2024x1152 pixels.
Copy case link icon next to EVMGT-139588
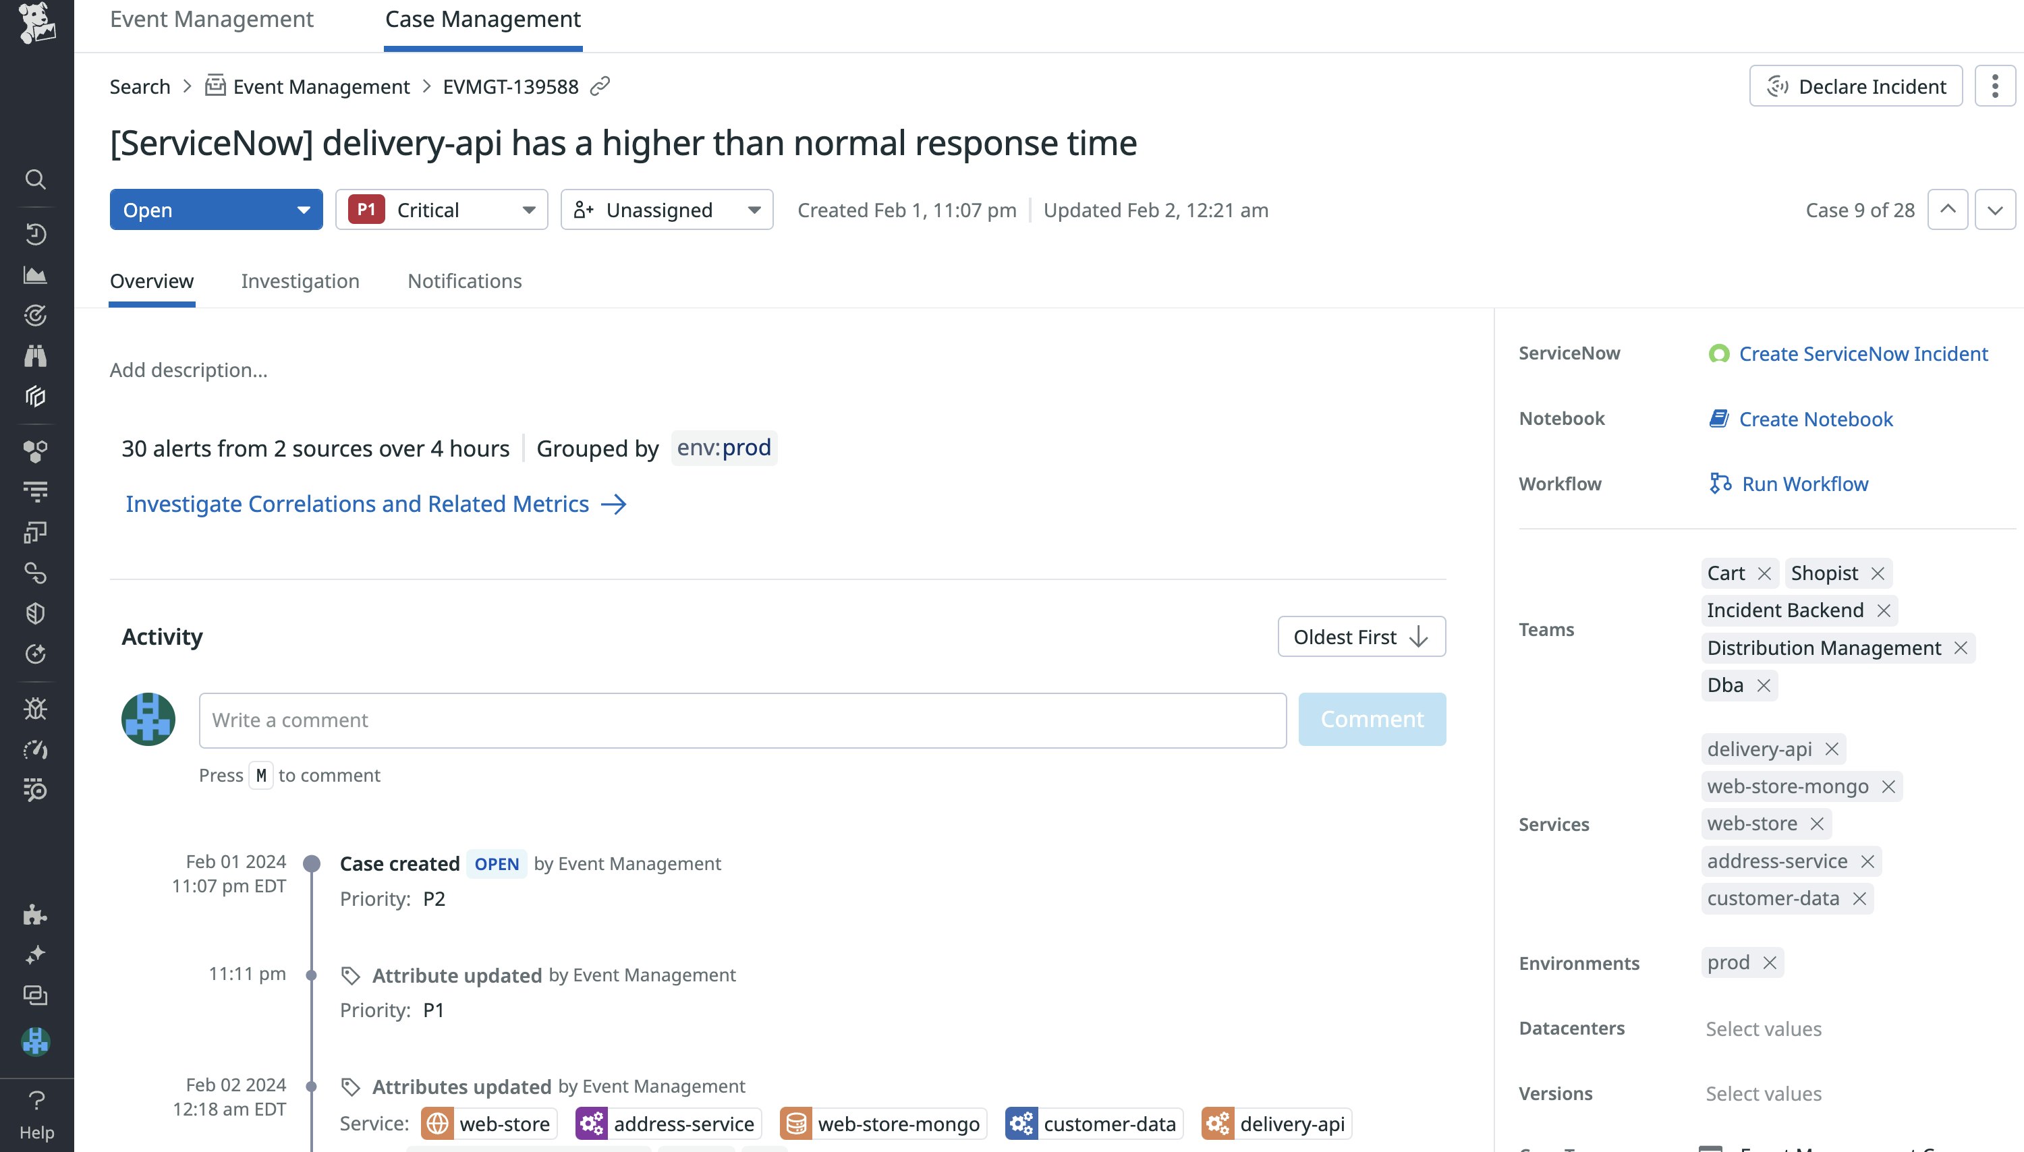pos(600,86)
